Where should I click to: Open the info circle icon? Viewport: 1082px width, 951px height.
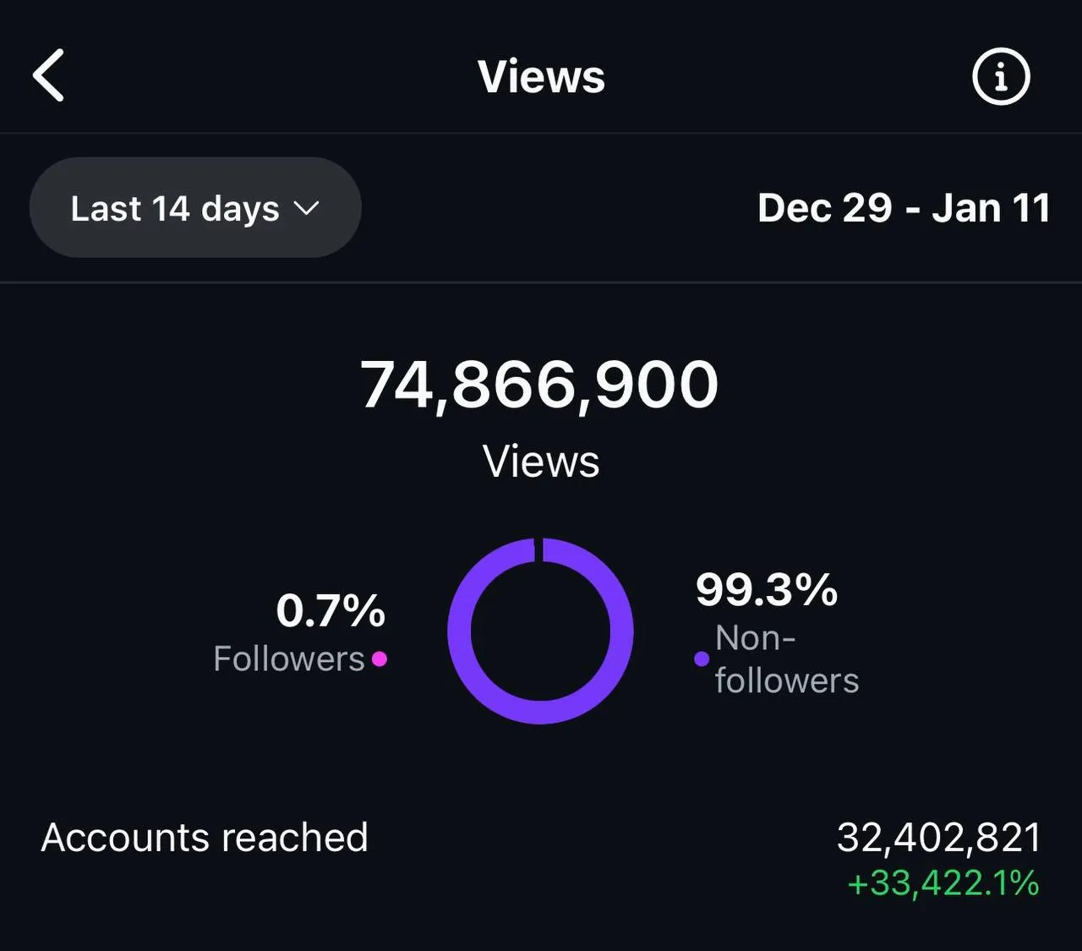coord(1001,76)
